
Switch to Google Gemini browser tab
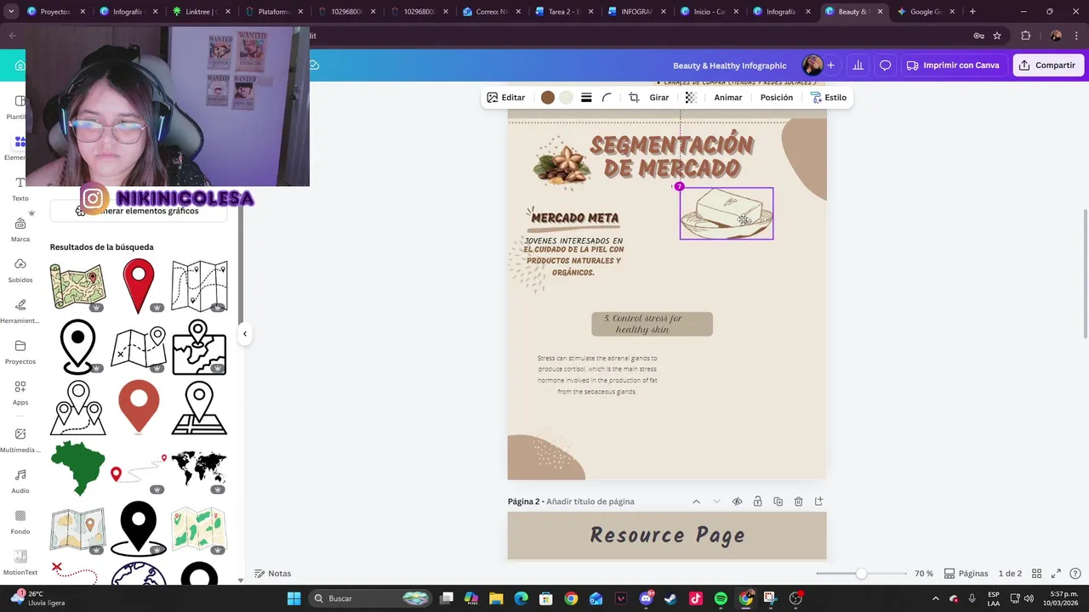coord(926,12)
